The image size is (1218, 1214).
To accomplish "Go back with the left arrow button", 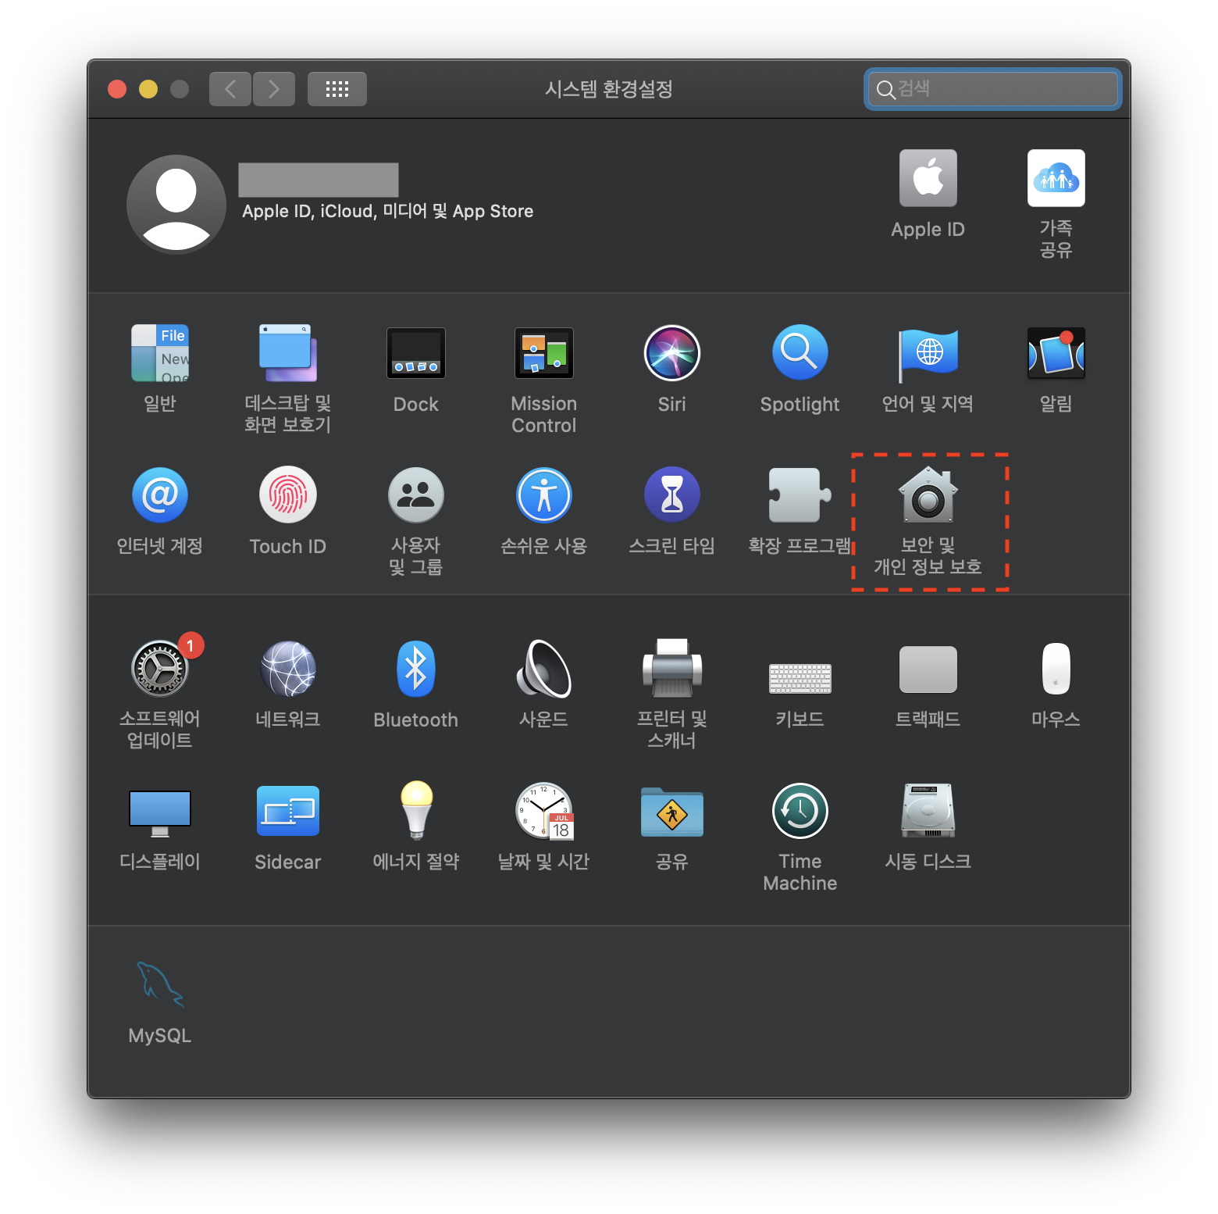I will point(230,89).
